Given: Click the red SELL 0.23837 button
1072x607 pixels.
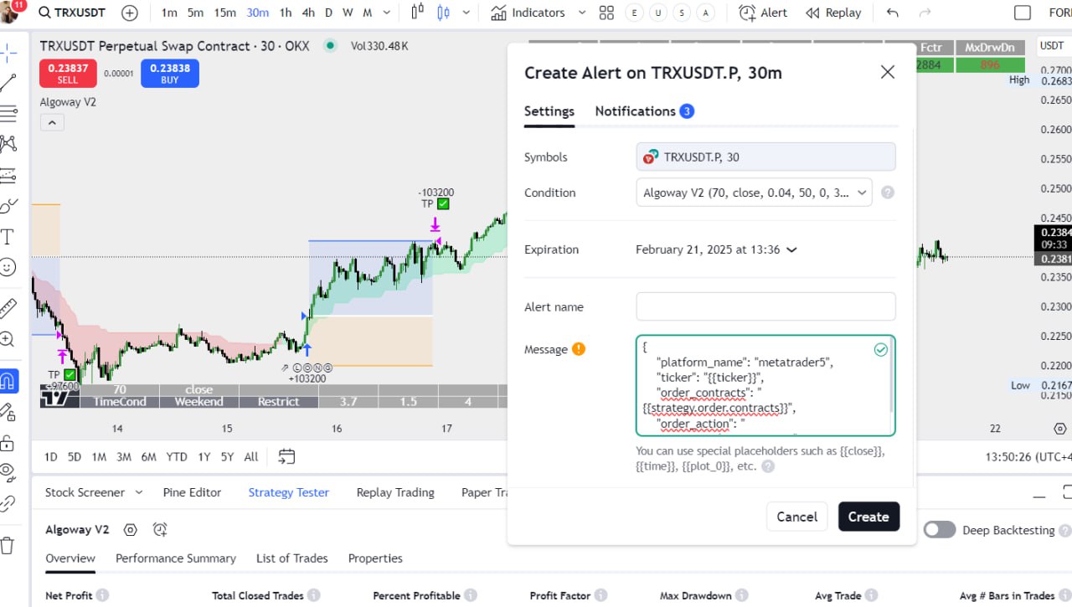Looking at the screenshot, I should [x=68, y=74].
